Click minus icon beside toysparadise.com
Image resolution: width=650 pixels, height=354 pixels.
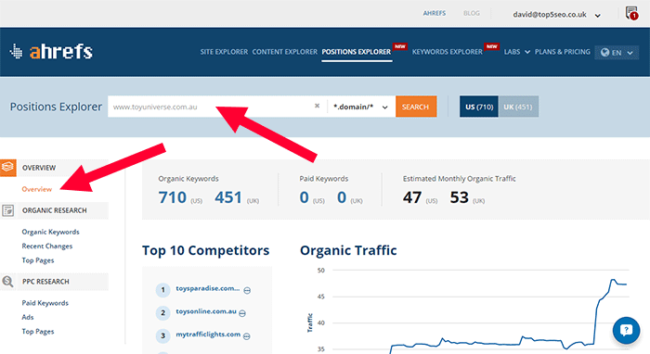[247, 290]
